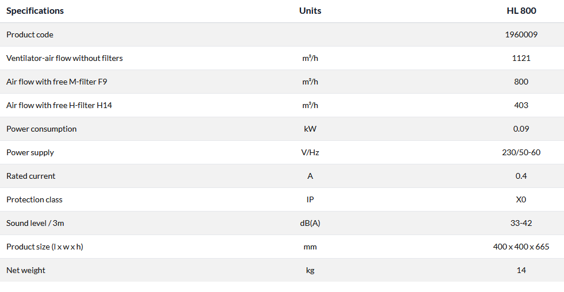Select Air flow with free H-filter H14

pyautogui.click(x=59, y=105)
